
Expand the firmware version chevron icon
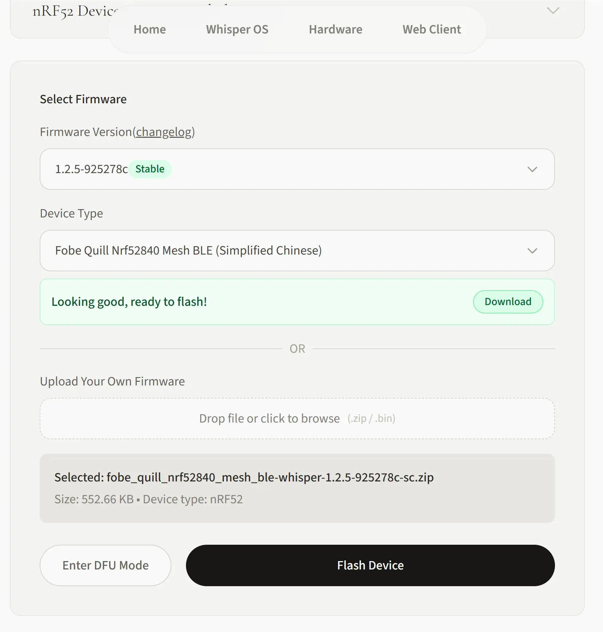[x=532, y=169]
